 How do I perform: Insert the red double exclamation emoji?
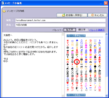coord(68,90)
